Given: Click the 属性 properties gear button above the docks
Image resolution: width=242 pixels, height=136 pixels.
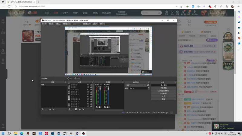Looking at the screenshot, I should click(70, 79).
